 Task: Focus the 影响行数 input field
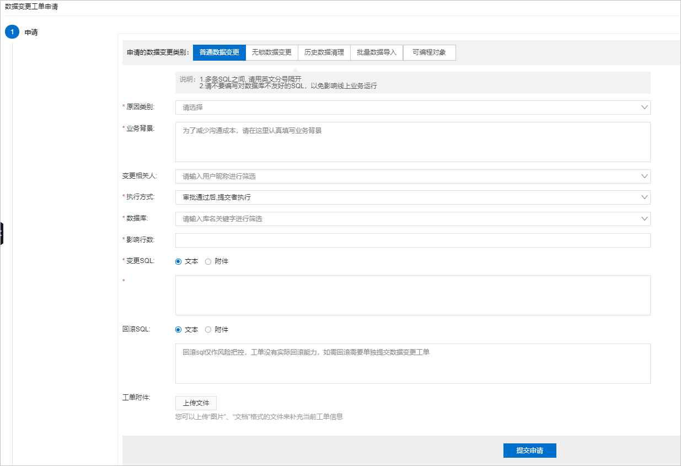[412, 240]
